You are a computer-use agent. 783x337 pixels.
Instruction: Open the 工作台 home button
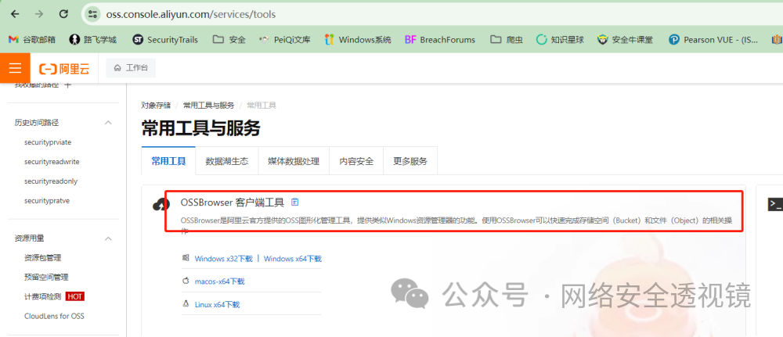click(x=131, y=68)
